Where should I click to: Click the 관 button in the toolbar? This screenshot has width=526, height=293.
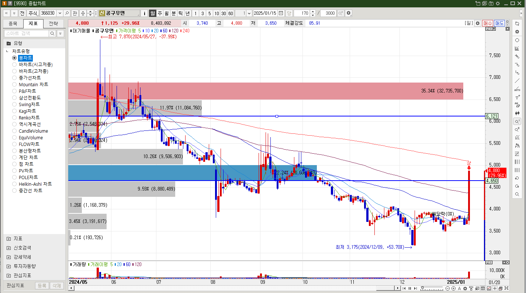tap(75, 13)
